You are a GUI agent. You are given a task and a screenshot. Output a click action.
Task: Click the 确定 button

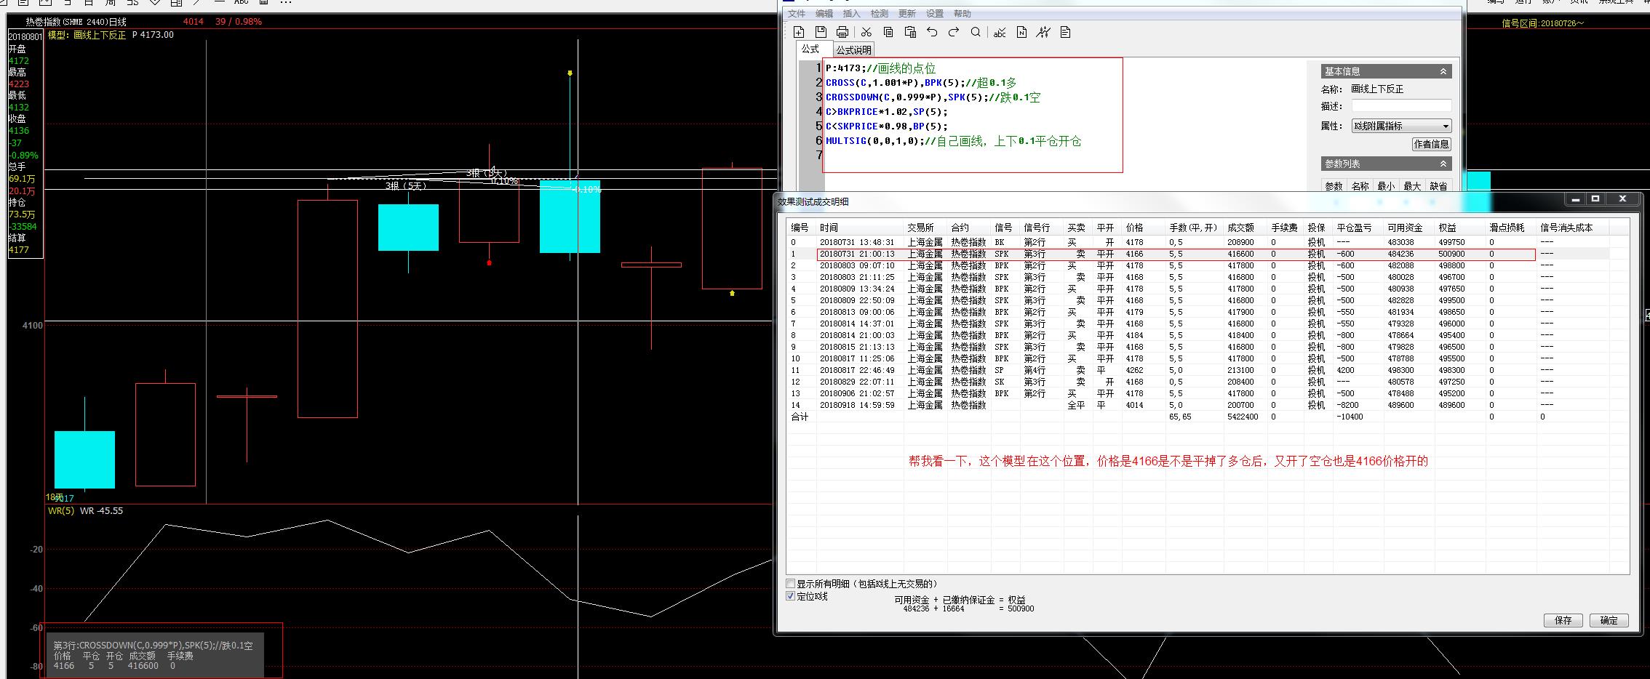click(1609, 620)
